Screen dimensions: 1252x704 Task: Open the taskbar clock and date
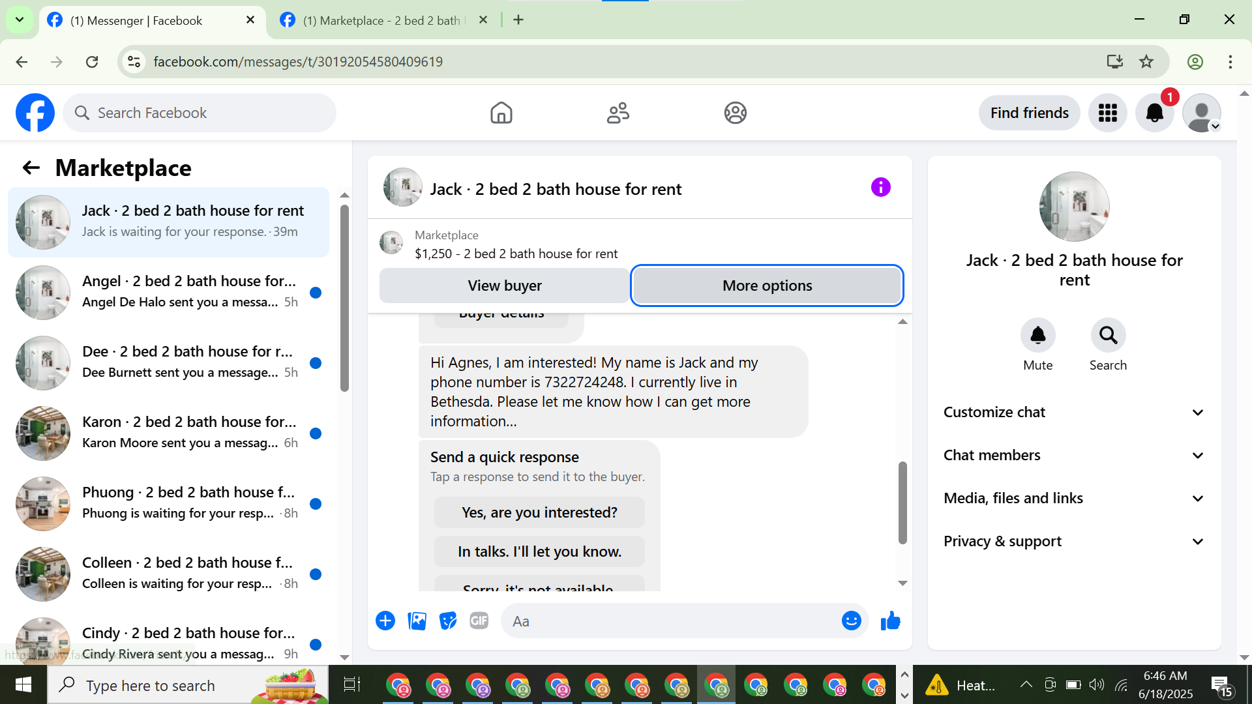1165,684
